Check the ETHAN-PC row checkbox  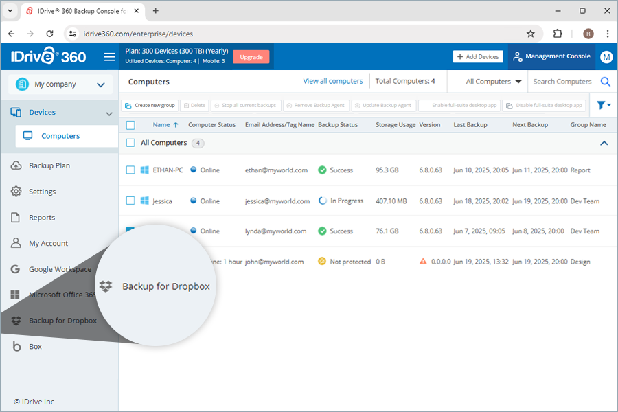[x=130, y=170]
